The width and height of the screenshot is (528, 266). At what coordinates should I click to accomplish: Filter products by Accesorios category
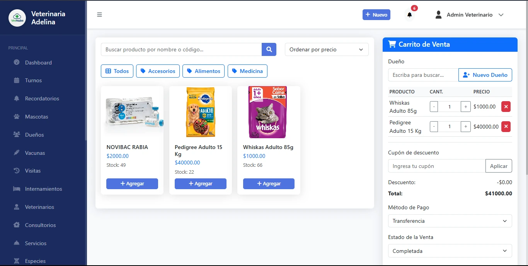[158, 71]
